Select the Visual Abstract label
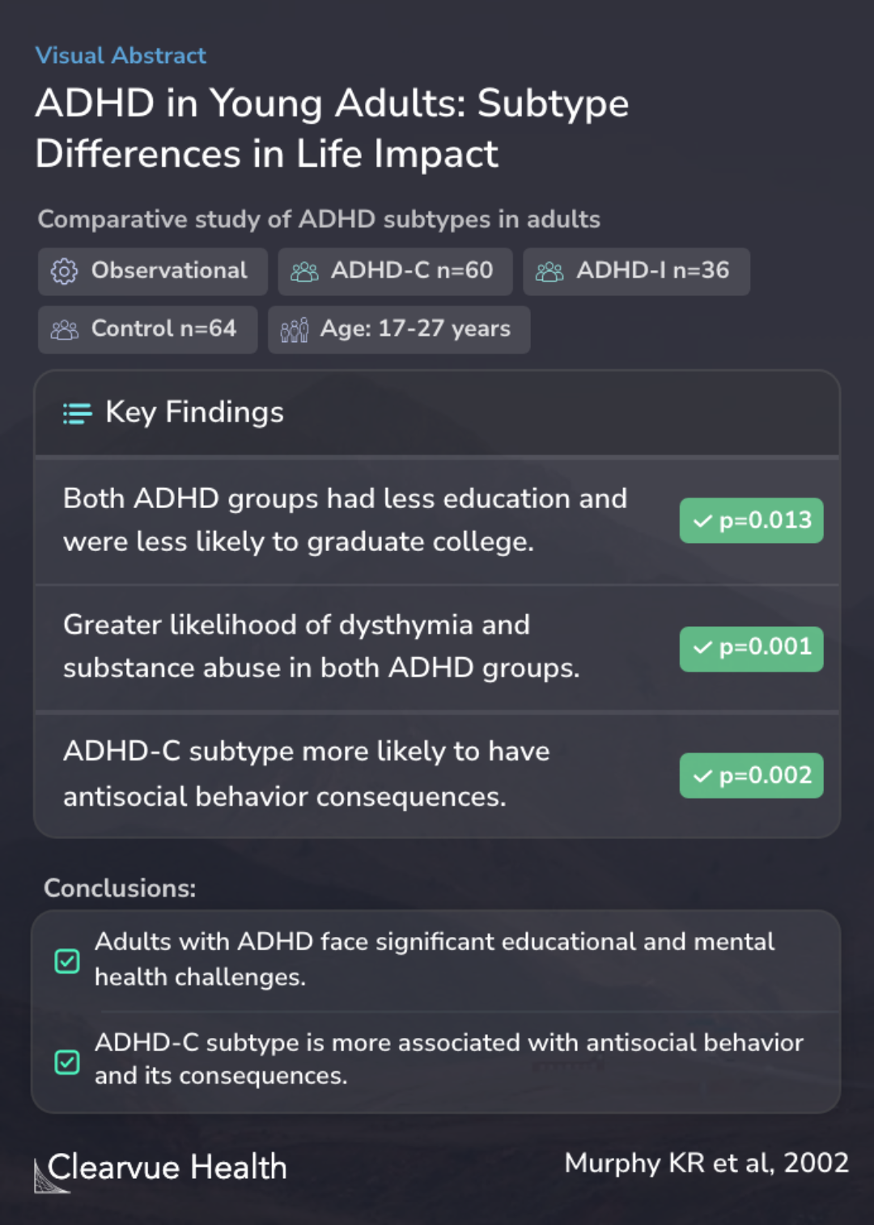The image size is (874, 1225). [121, 55]
